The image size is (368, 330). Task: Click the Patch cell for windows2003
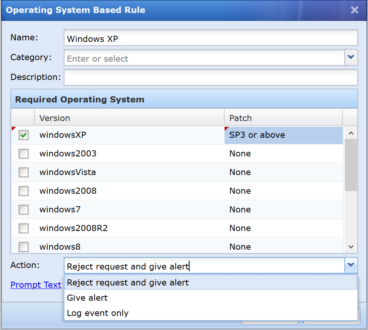(283, 154)
